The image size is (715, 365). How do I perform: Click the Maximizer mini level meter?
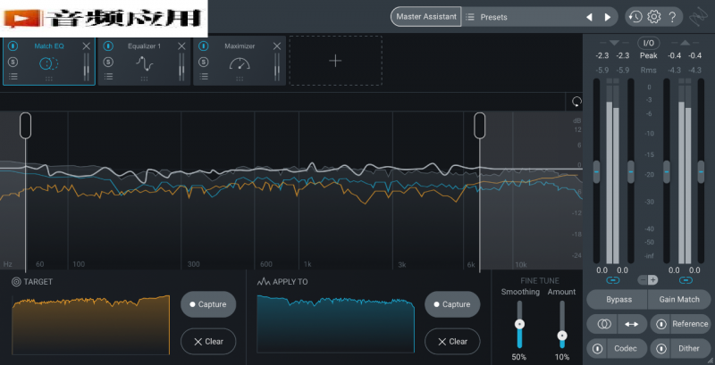click(x=277, y=67)
